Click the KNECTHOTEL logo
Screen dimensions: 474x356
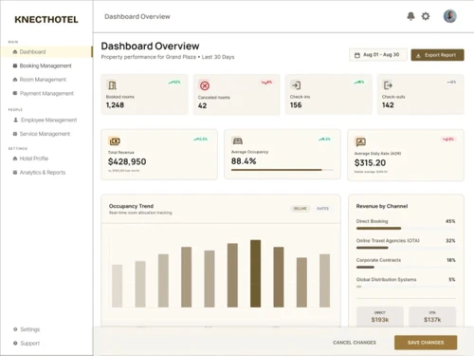46,20
